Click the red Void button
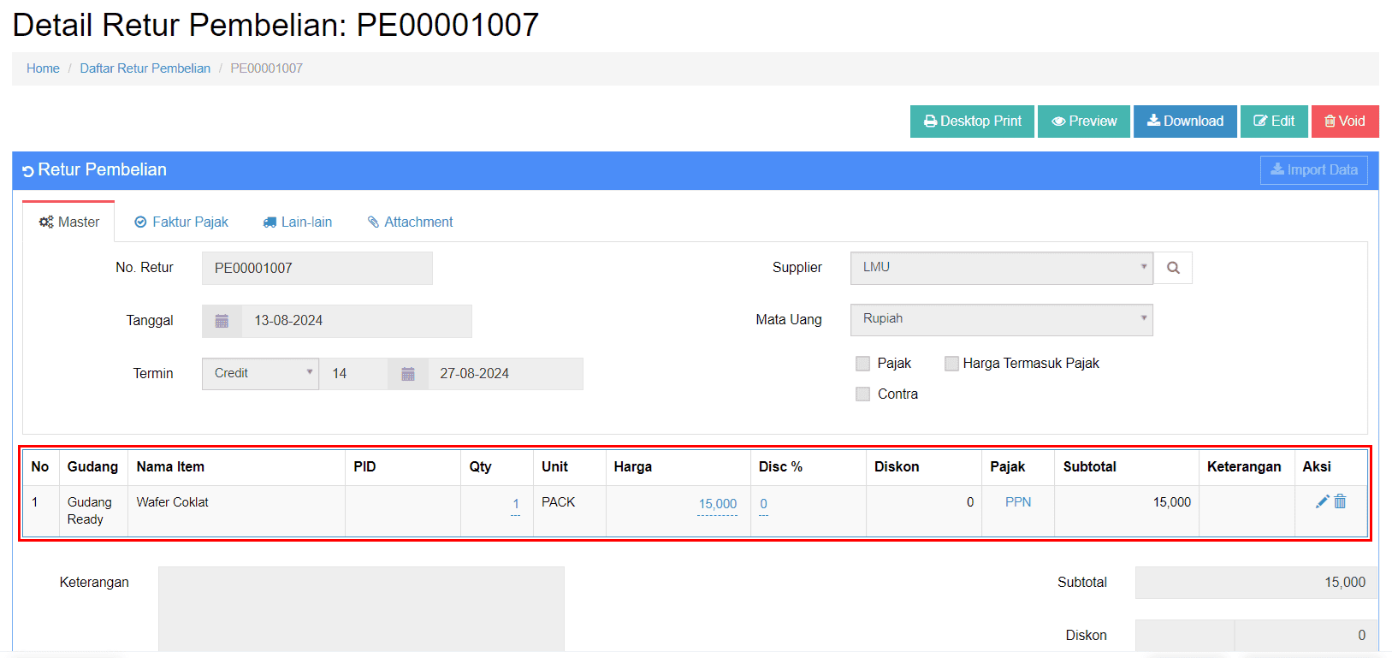 click(1345, 122)
